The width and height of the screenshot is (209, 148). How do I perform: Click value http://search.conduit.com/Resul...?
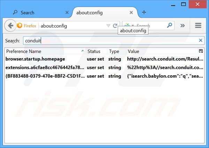165,59
